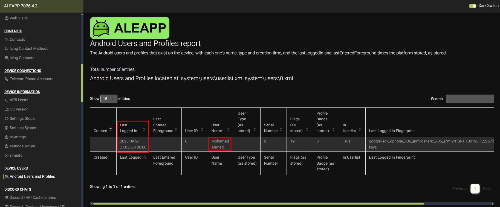Click the Next pagination link
500x207 pixels.
[x=487, y=189]
